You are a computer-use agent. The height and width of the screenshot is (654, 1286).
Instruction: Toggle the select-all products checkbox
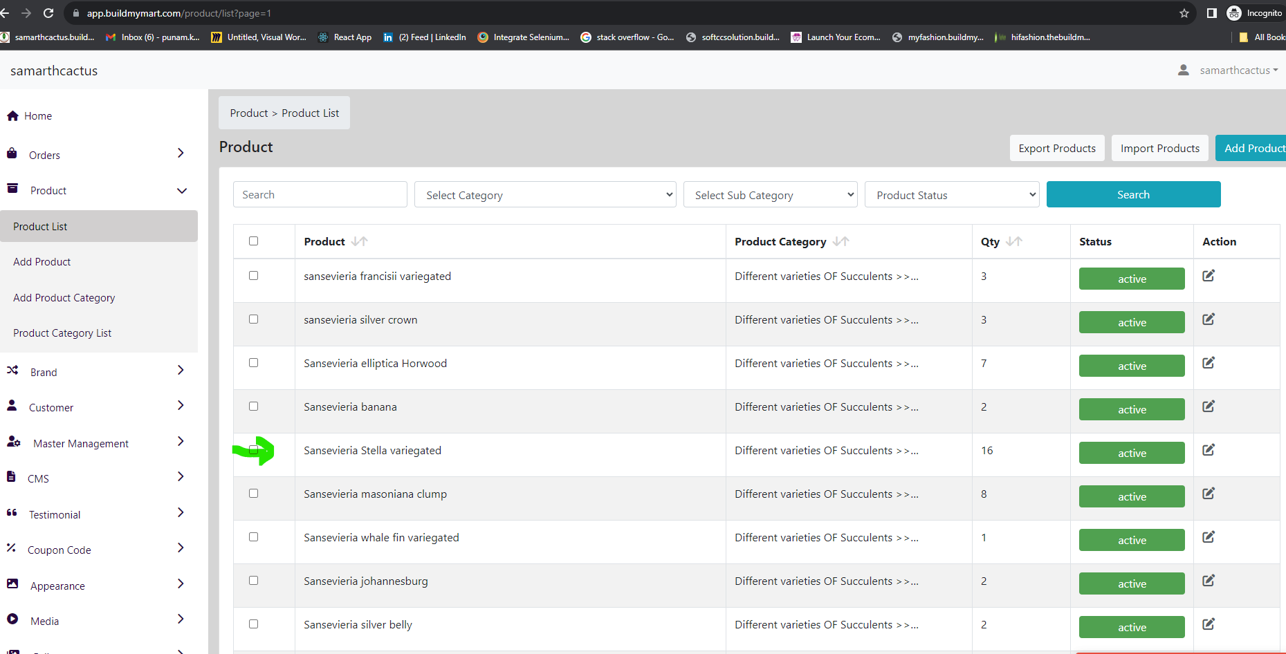[254, 241]
